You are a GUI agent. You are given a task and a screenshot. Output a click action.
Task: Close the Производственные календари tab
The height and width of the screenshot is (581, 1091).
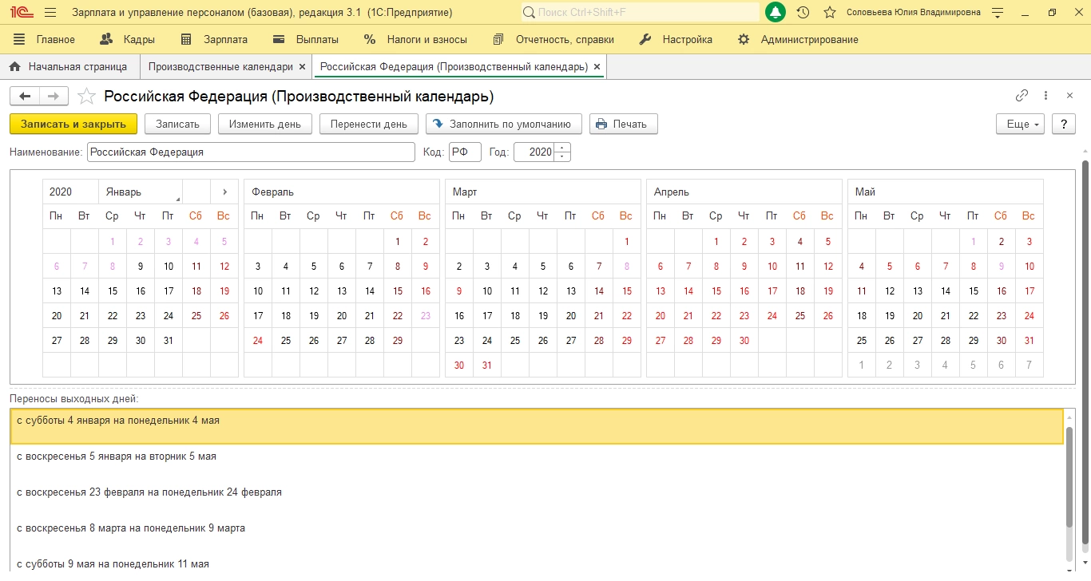(302, 67)
